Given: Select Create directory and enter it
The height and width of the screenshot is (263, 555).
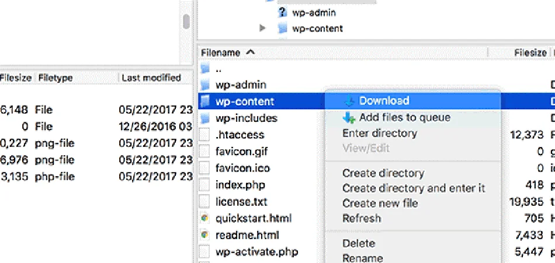Looking at the screenshot, I should pos(414,188).
